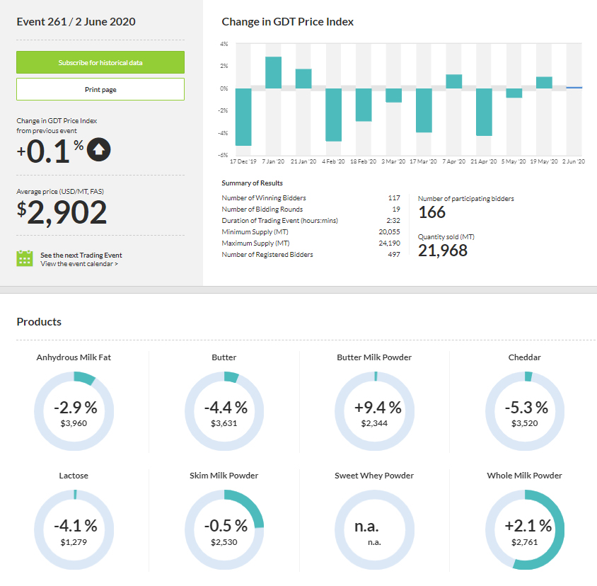The width and height of the screenshot is (597, 586).
Task: Open the Butter Milk Powder donut chart
Action: [x=374, y=410]
